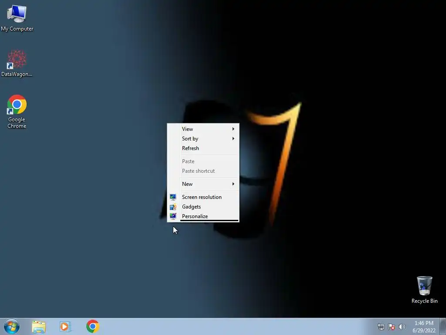Click the 'Recycle Bin' label text
Screen dimensions: 446x335
(424, 301)
